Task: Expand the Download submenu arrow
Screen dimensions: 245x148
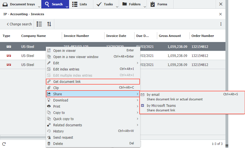Action: tap(138, 100)
